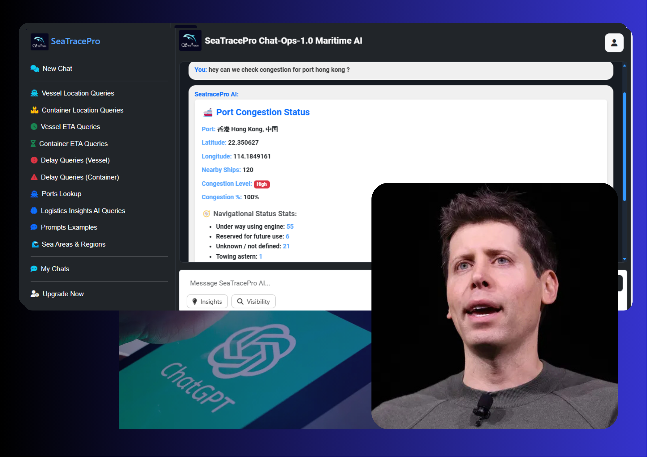
Task: Click the 'Reserved for future use' count 6
Action: pyautogui.click(x=287, y=237)
